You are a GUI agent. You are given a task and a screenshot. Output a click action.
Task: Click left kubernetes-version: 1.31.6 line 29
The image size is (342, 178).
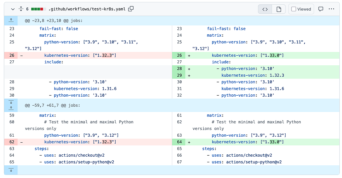(x=85, y=89)
